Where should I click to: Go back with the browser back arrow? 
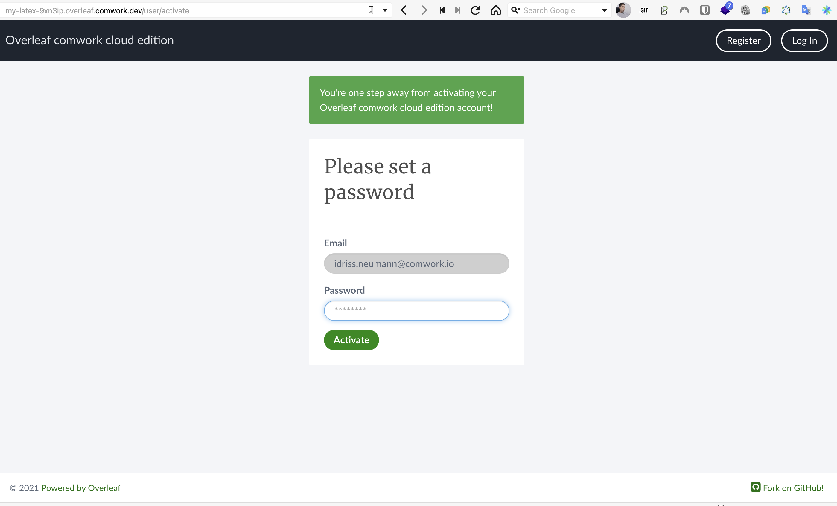pyautogui.click(x=404, y=10)
